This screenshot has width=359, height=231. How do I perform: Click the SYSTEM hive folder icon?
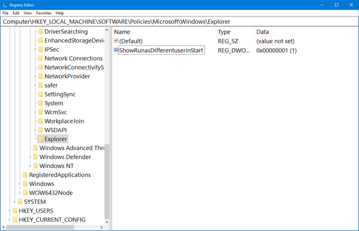[20, 201]
